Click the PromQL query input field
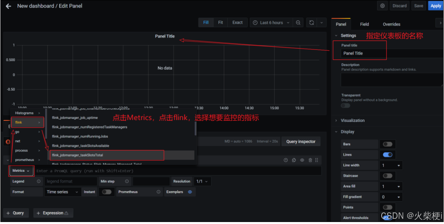Viewport: 444px width, 224px height. 177,171
